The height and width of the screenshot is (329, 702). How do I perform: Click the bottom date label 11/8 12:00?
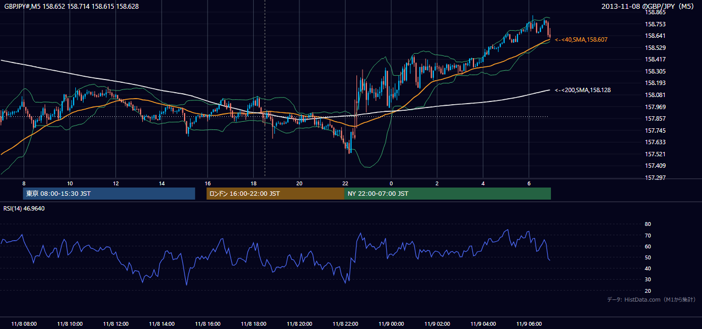tap(116, 324)
